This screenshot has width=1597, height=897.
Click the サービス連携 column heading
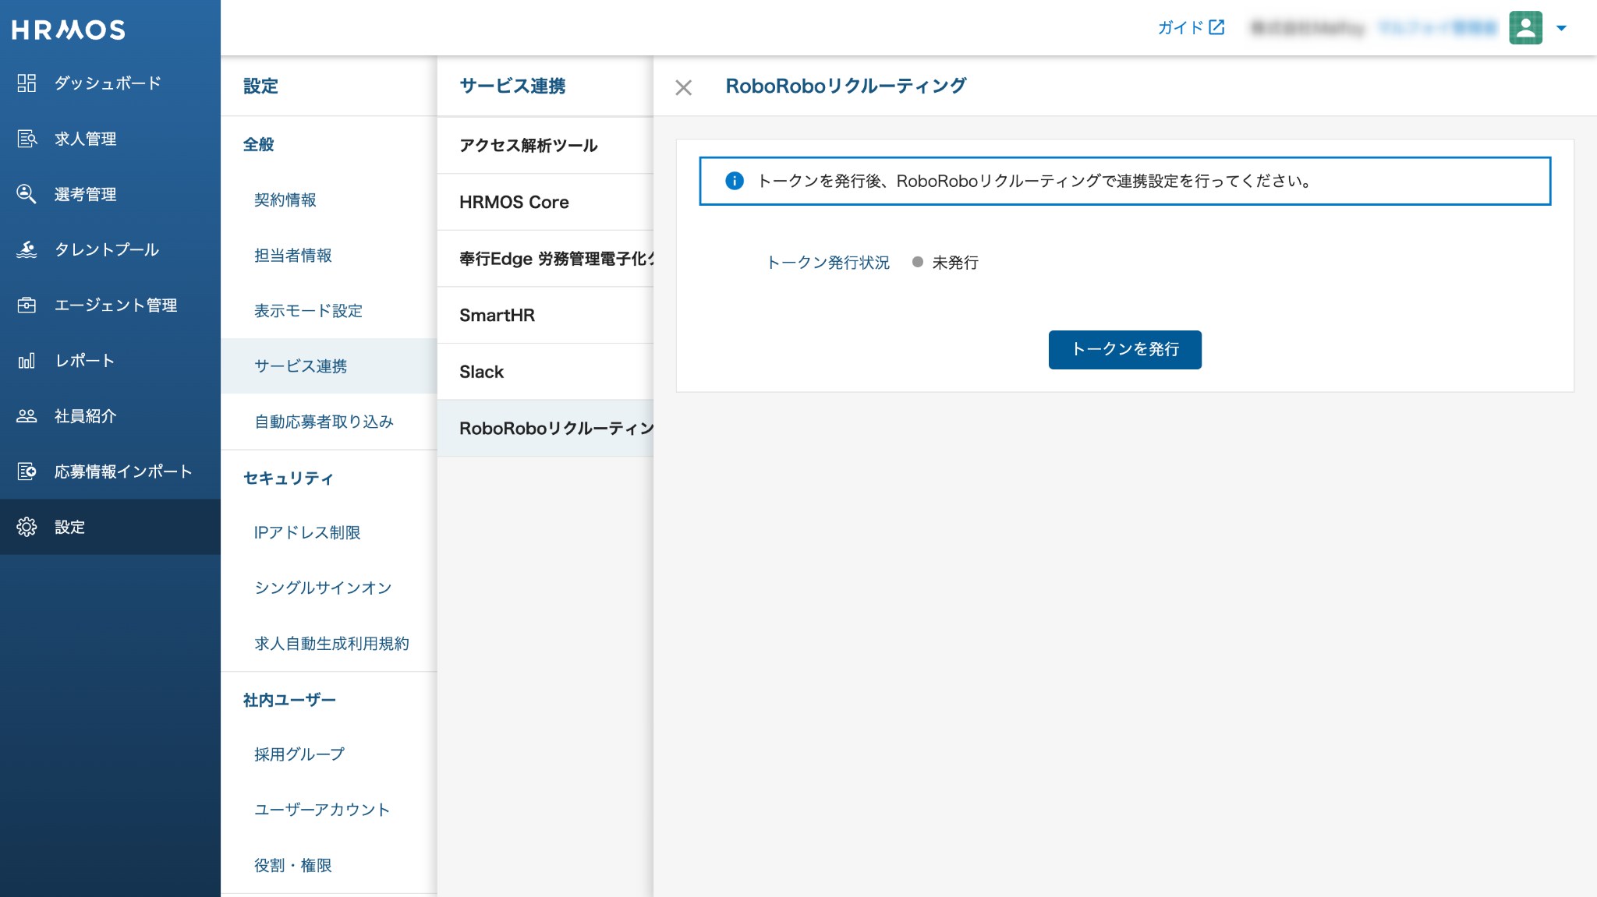(512, 86)
